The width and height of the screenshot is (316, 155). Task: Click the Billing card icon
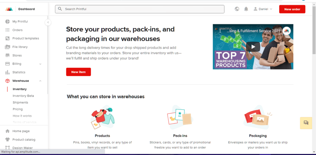tap(7, 64)
